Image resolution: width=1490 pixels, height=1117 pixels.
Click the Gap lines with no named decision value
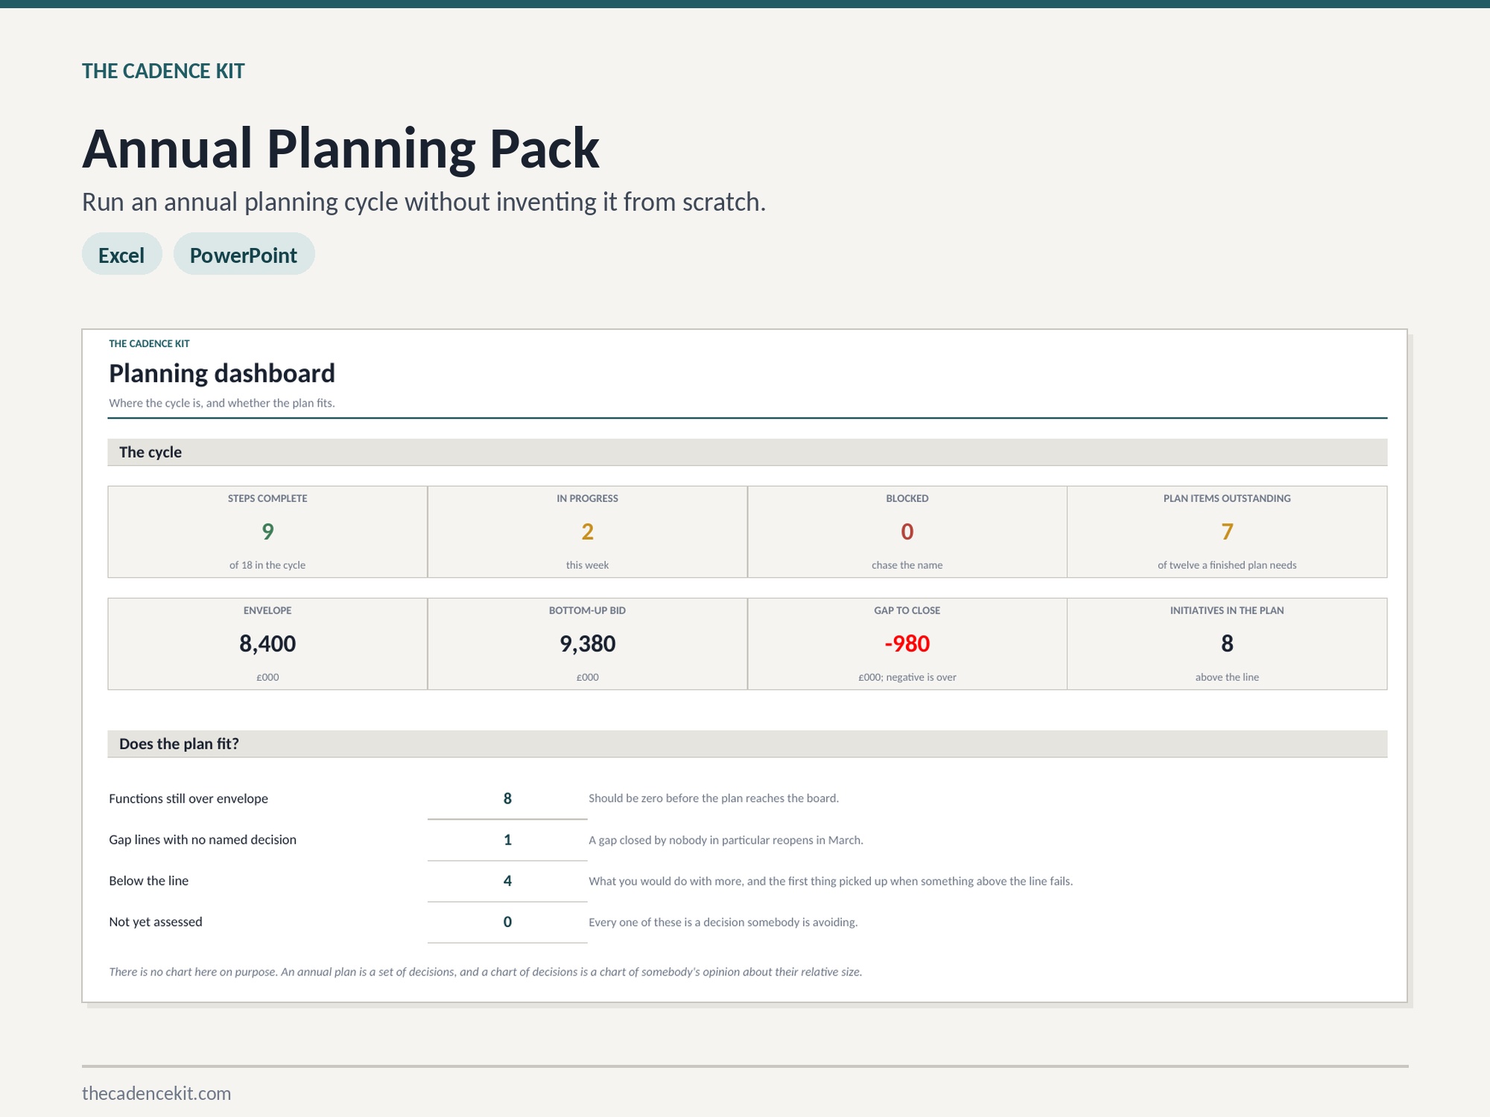click(507, 840)
